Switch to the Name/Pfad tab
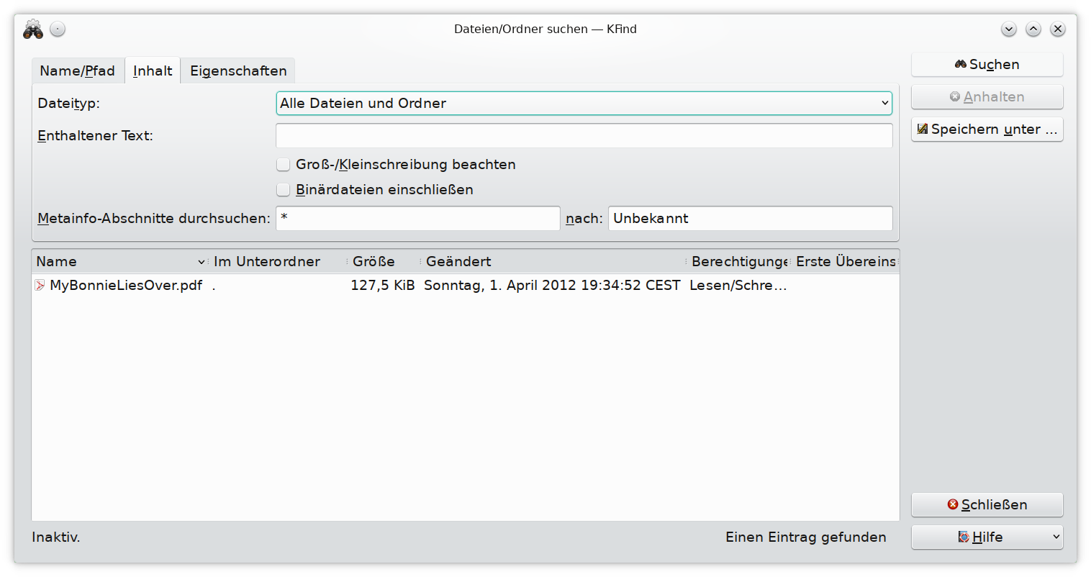Image resolution: width=1091 pixels, height=577 pixels. (77, 71)
